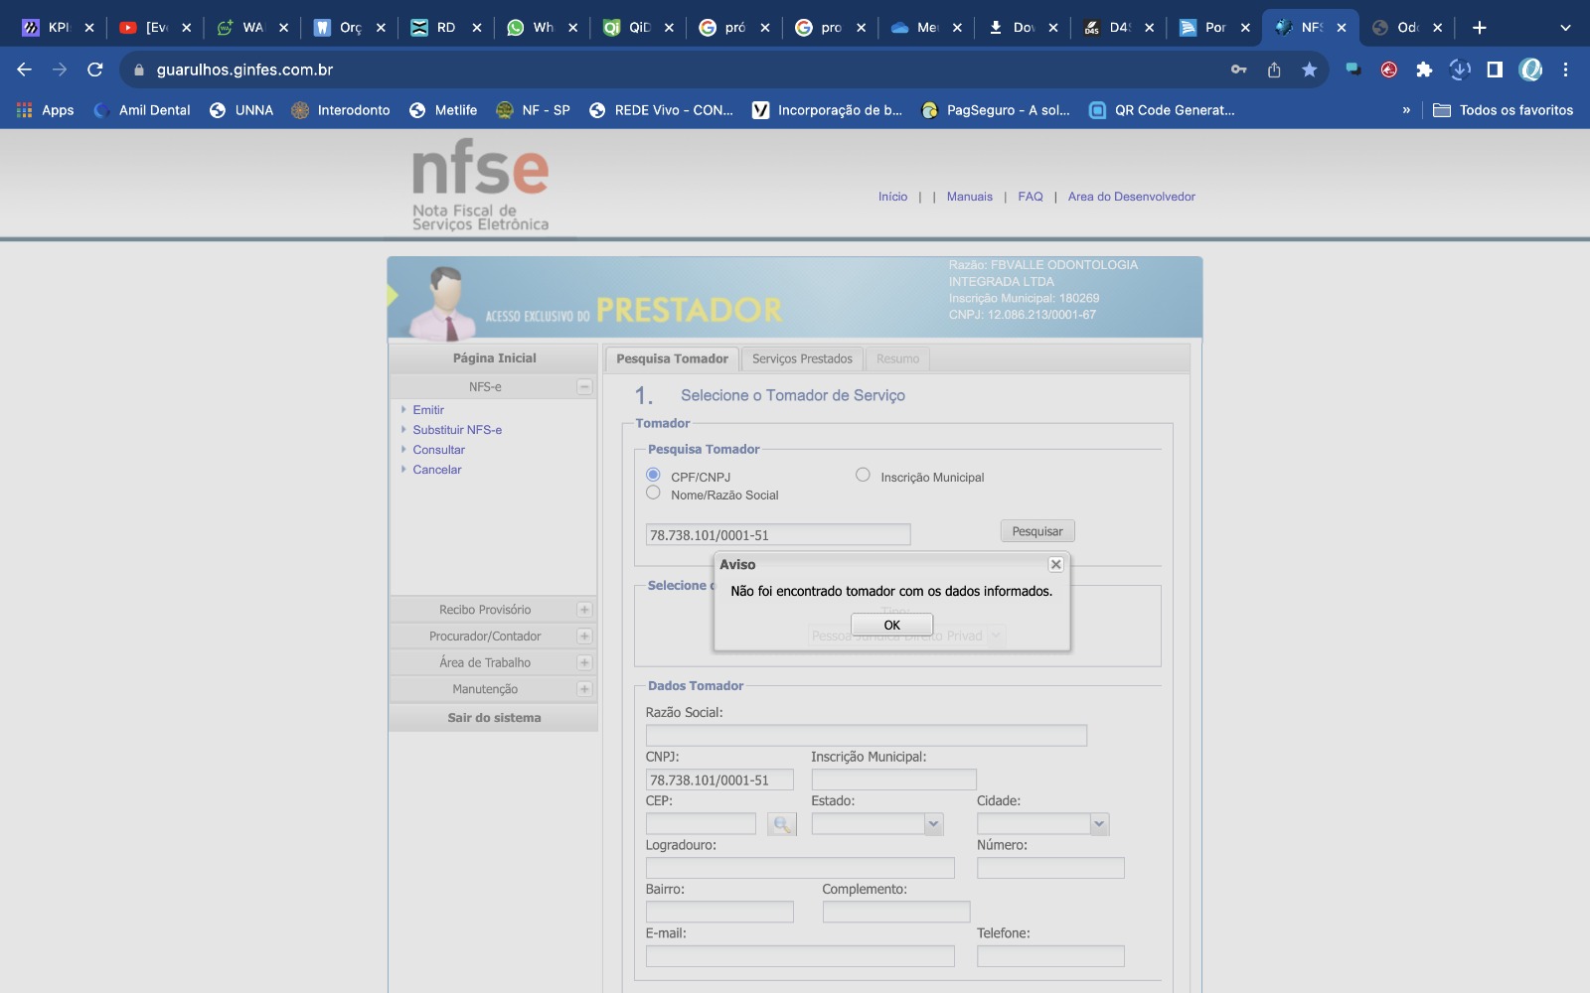Open the new tab plus button
1590x993 pixels.
pyautogui.click(x=1479, y=28)
